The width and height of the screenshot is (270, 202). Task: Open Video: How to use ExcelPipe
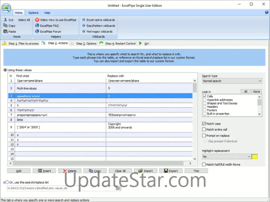[x=56, y=20]
